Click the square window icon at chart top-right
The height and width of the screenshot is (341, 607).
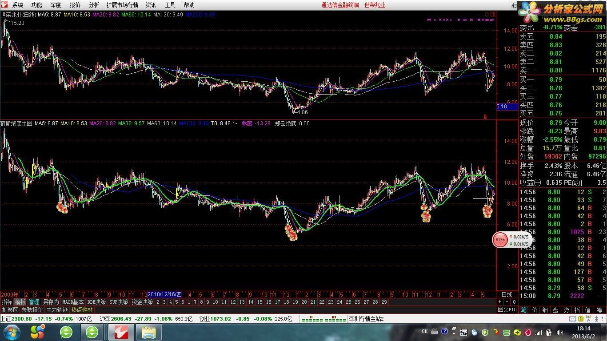click(x=493, y=14)
